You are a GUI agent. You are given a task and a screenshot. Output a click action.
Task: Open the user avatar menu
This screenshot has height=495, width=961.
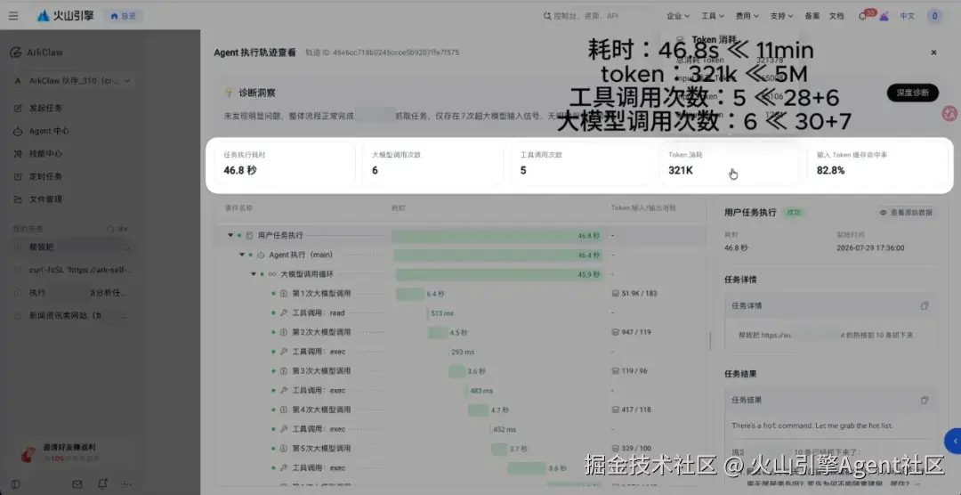934,16
